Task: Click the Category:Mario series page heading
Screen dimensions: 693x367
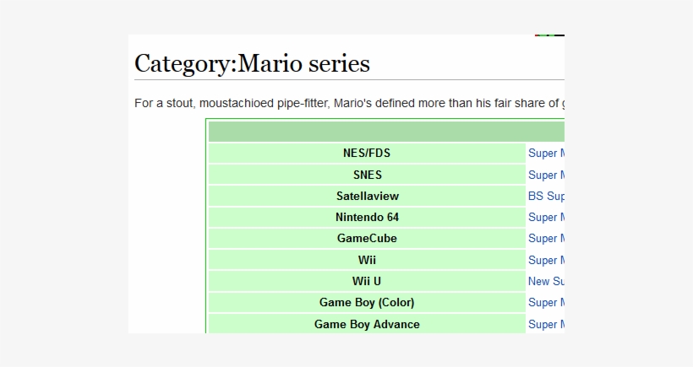Action: coord(252,64)
